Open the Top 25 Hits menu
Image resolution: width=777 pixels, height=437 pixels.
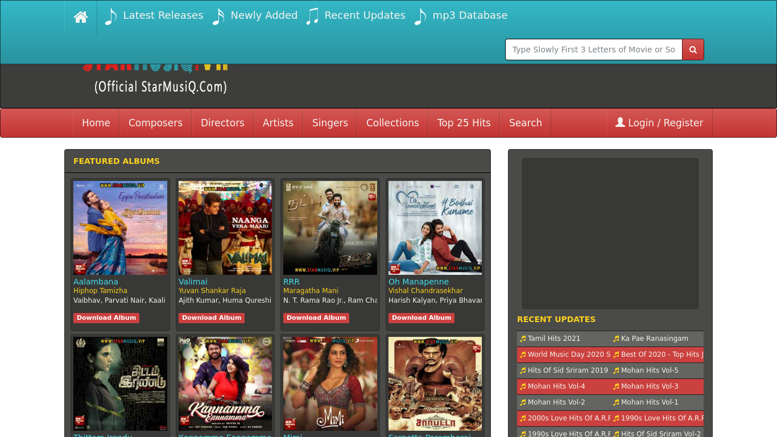[464, 123]
